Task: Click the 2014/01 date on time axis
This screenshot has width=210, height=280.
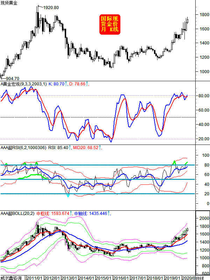Action: point(86,278)
